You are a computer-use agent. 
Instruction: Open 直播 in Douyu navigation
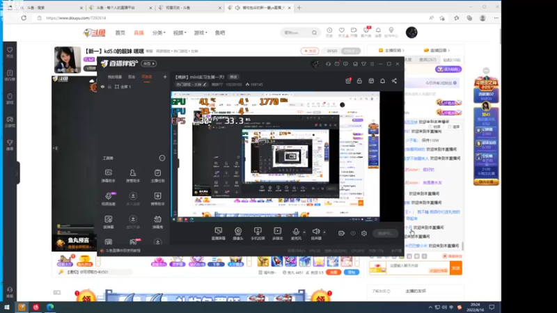(139, 33)
